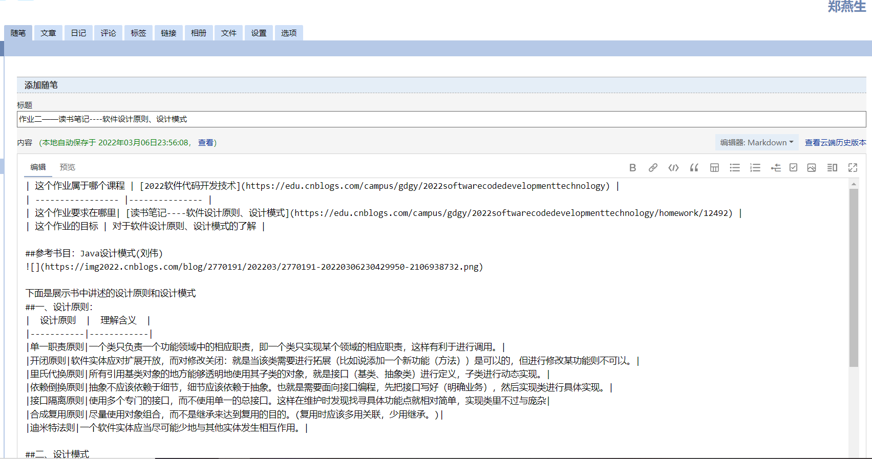This screenshot has width=872, height=459.
Task: Click the 查看 autosave link
Action: pyautogui.click(x=206, y=143)
